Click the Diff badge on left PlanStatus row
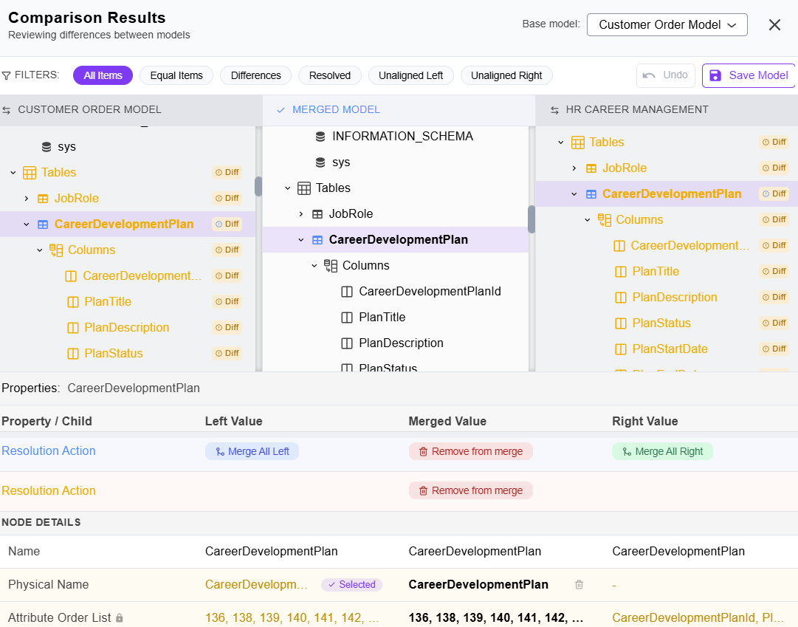This screenshot has height=627, width=798. [x=227, y=354]
